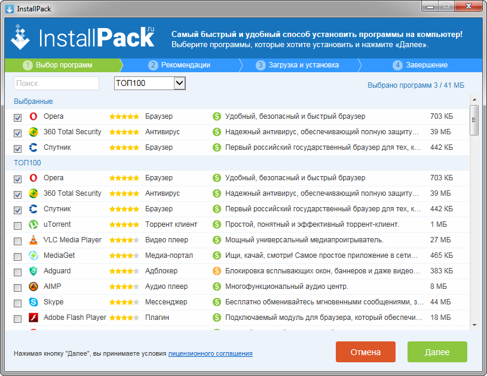Open the лицензионного соглашения link
The height and width of the screenshot is (376, 487).
click(210, 353)
